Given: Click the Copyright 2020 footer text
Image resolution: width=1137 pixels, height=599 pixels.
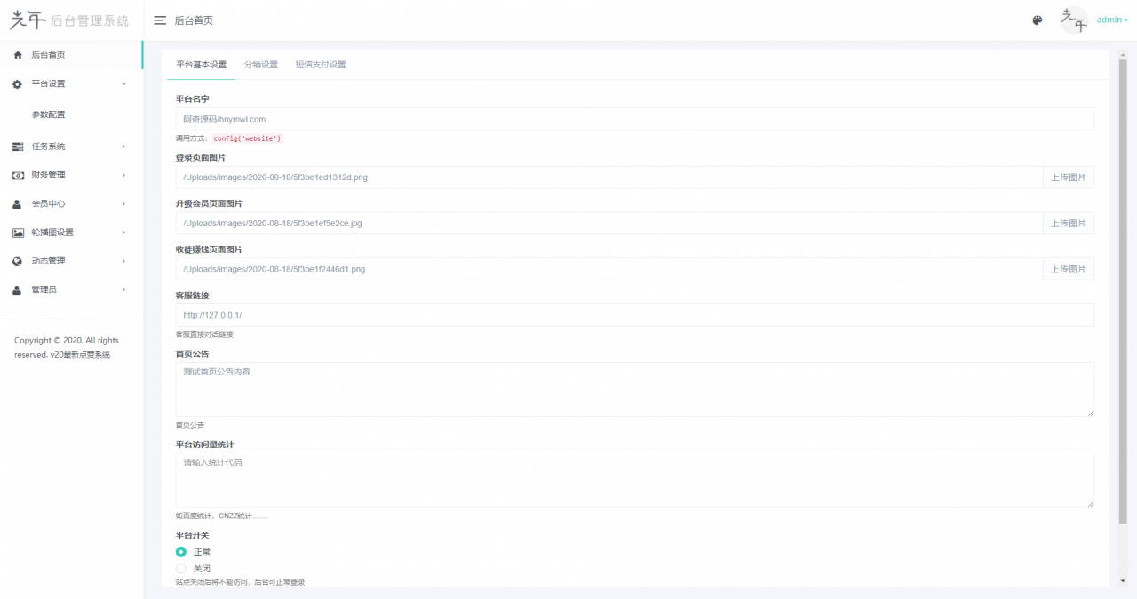Looking at the screenshot, I should pyautogui.click(x=67, y=347).
